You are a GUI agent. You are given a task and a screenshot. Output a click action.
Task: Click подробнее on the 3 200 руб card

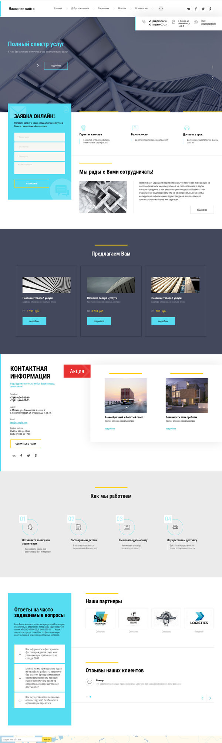pos(99,321)
